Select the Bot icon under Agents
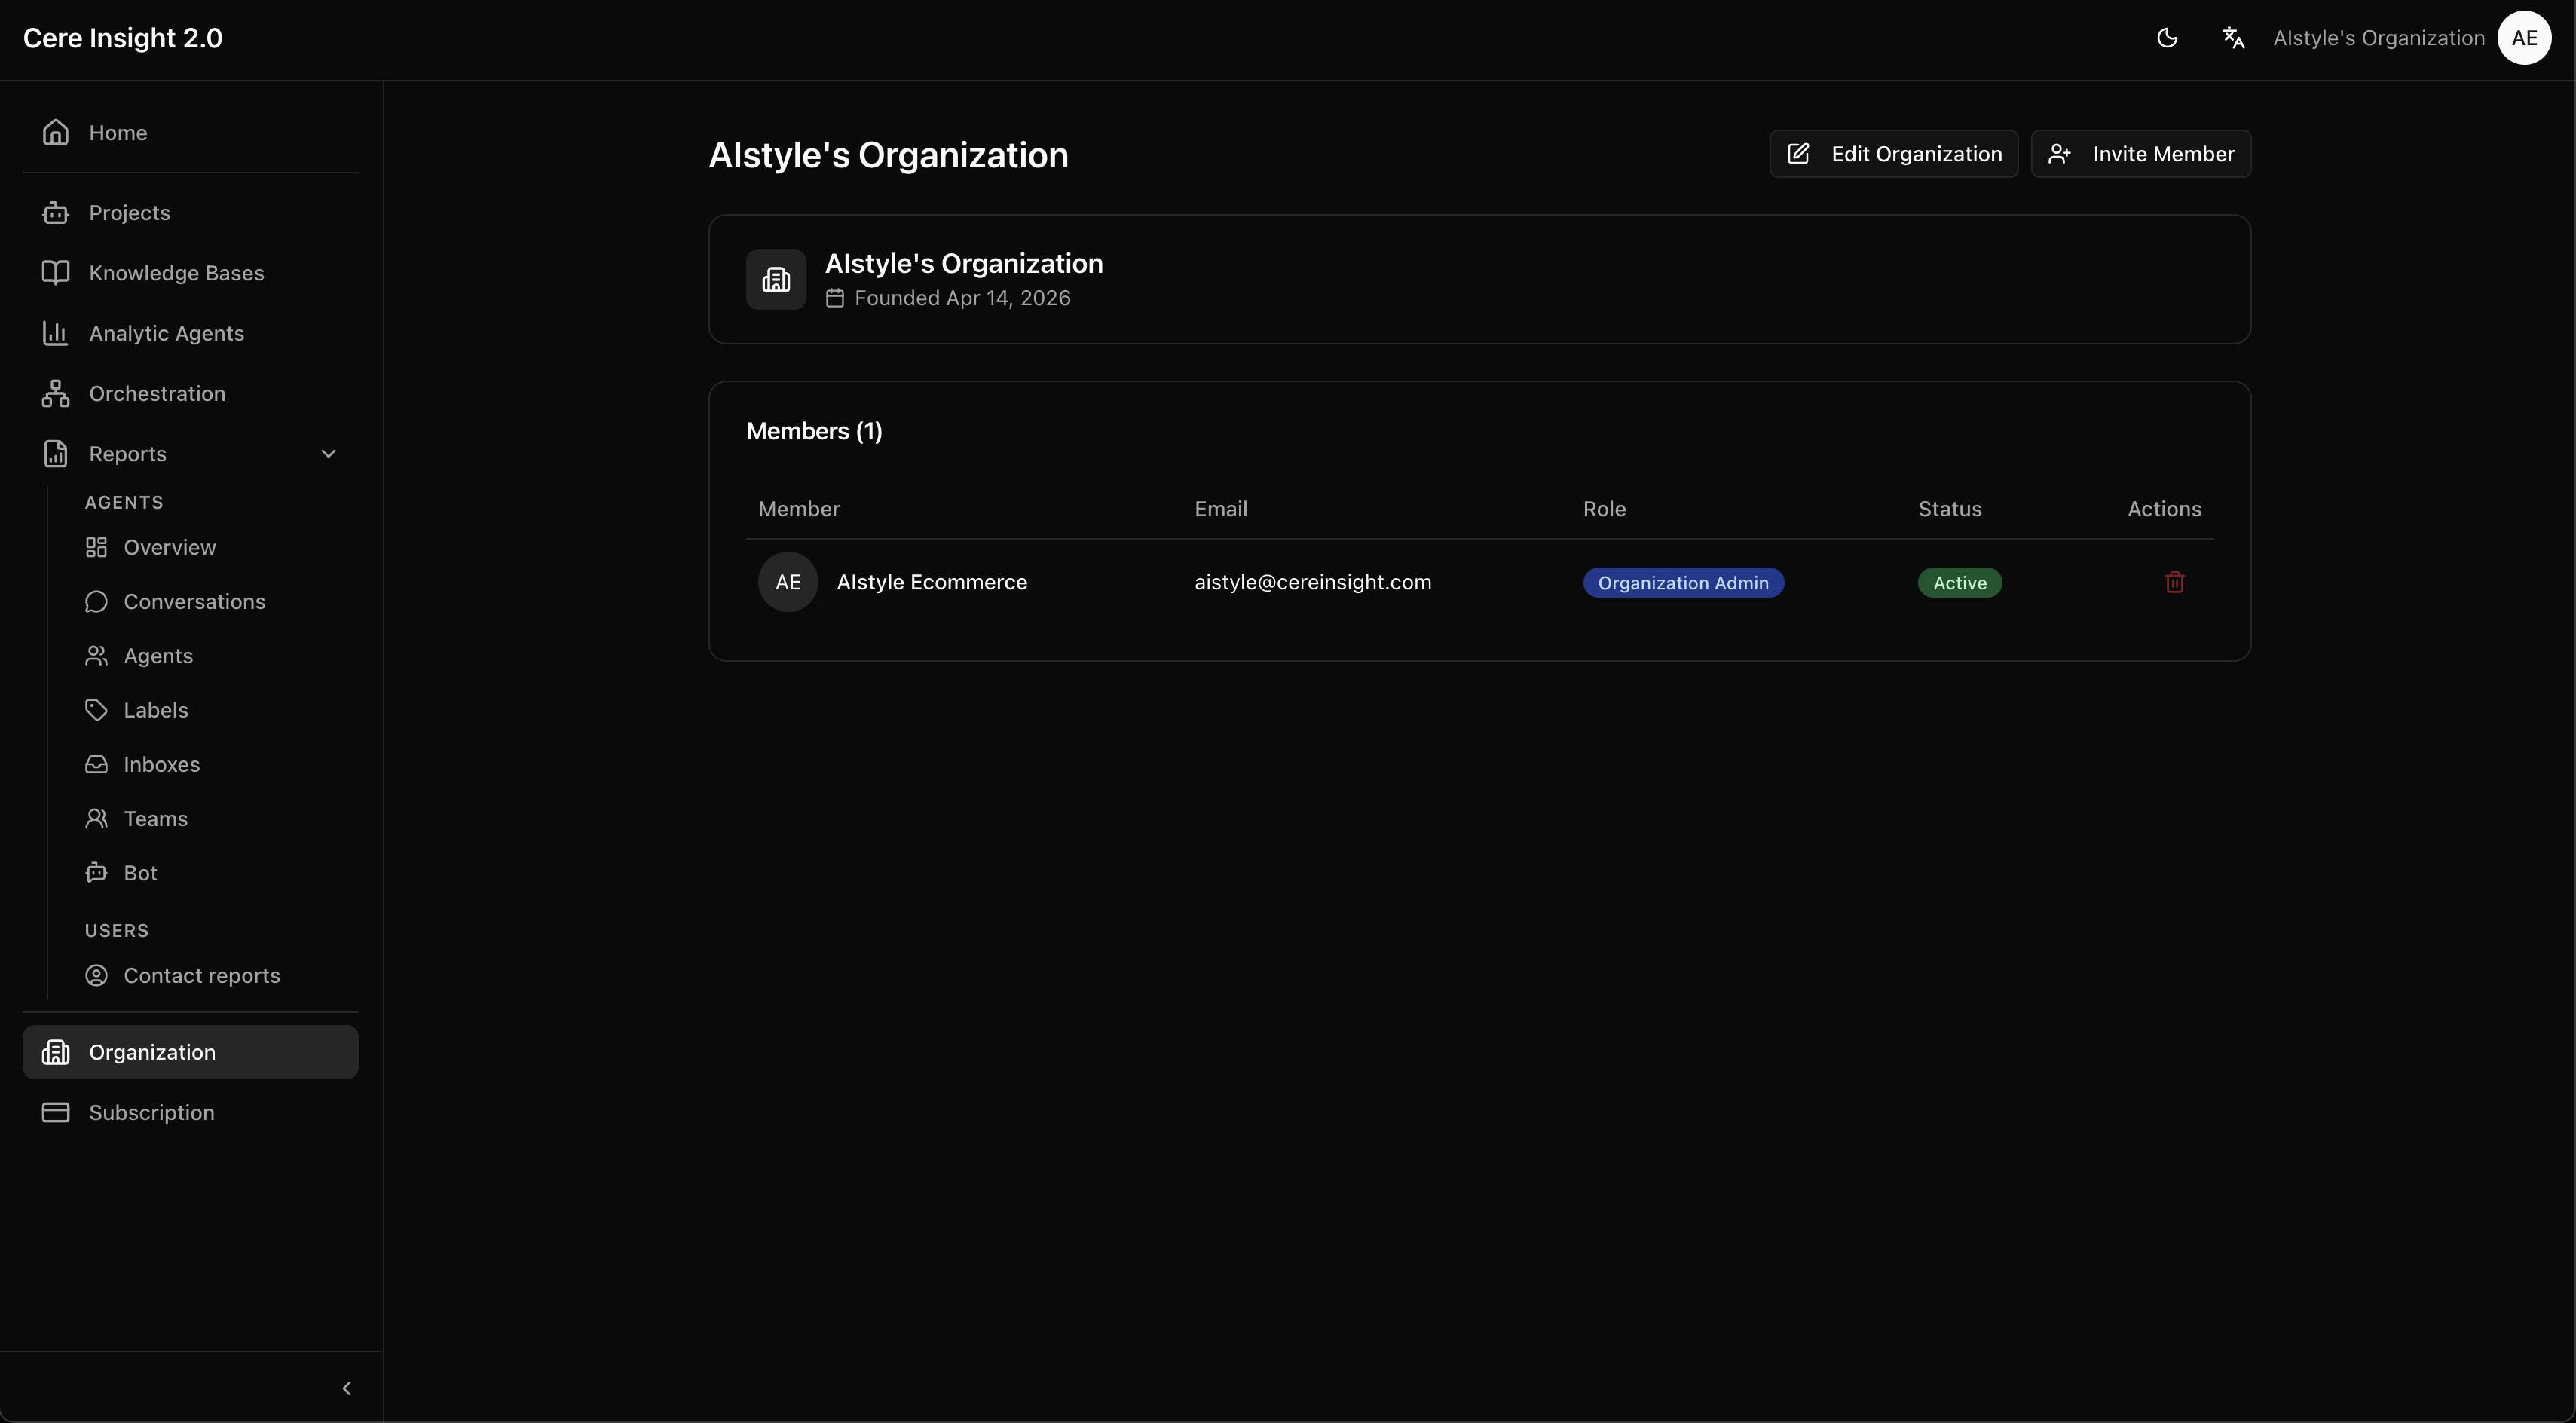Image resolution: width=2576 pixels, height=1423 pixels. click(x=97, y=872)
